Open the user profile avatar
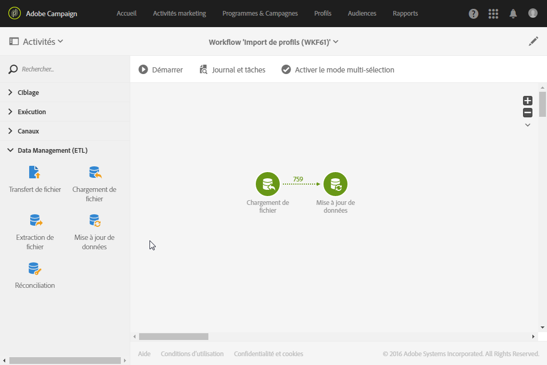 pos(533,13)
